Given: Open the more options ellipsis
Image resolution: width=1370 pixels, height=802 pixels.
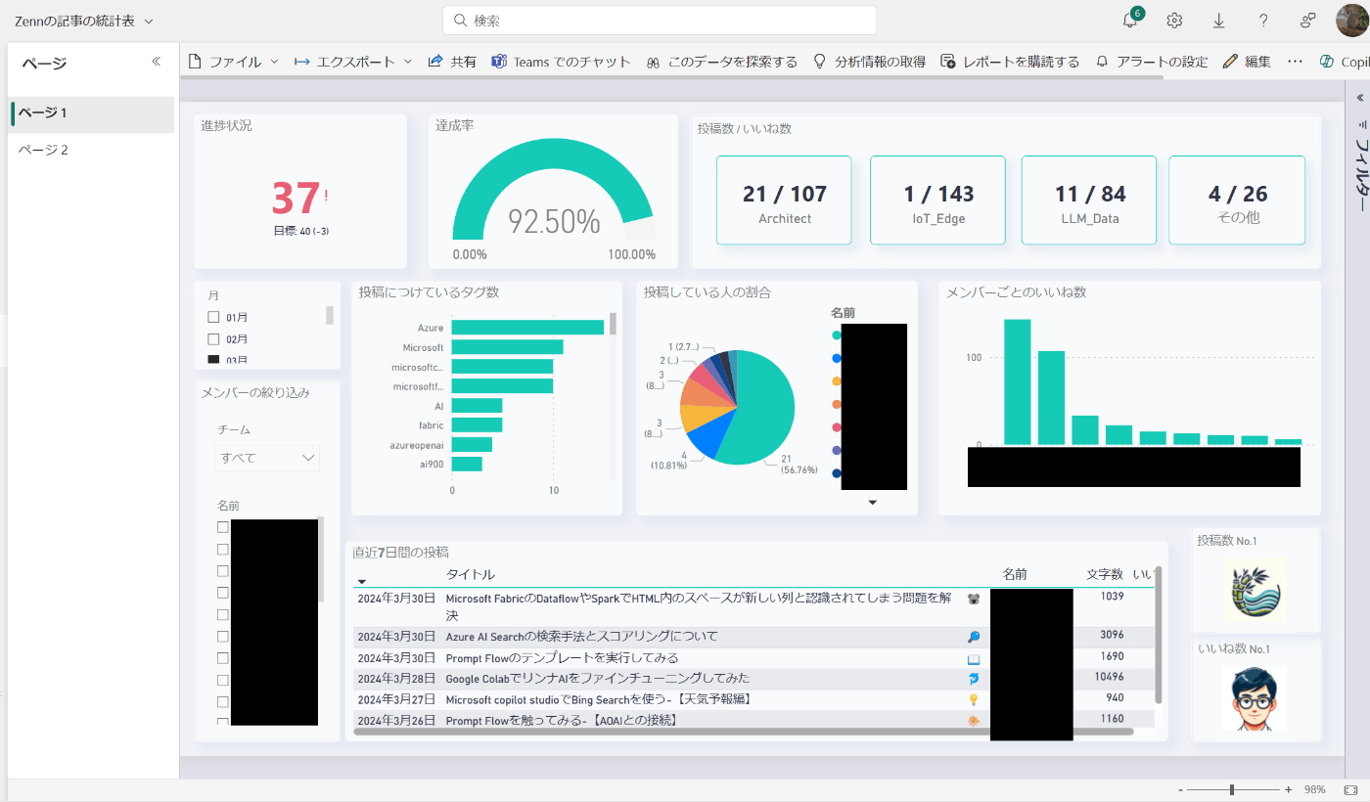Looking at the screenshot, I should [x=1296, y=62].
